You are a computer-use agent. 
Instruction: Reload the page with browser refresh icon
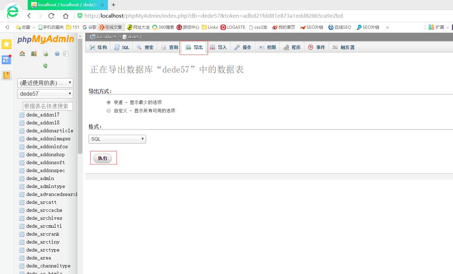[51, 16]
